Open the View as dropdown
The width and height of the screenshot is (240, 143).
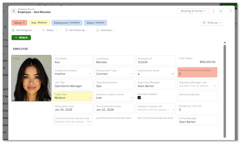point(212,23)
